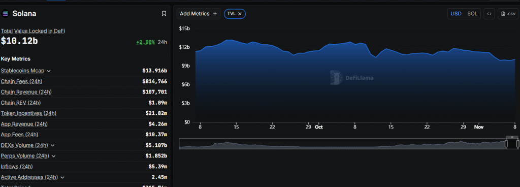This screenshot has width=520, height=187.
Task: Open the embed chart code icon
Action: point(489,14)
